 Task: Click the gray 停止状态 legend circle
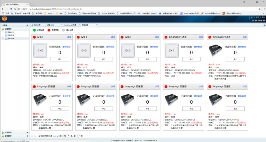(63, 30)
